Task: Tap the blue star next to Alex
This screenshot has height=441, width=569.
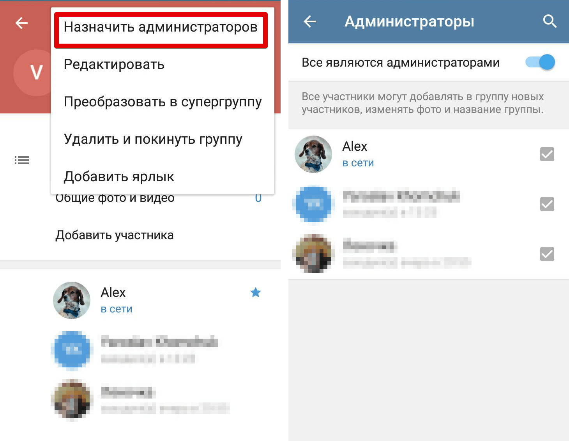Action: pyautogui.click(x=256, y=292)
